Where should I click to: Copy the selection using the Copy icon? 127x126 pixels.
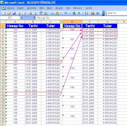52,13
